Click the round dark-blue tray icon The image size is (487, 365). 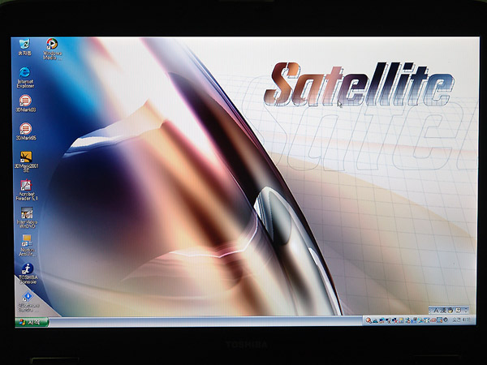tap(446, 320)
